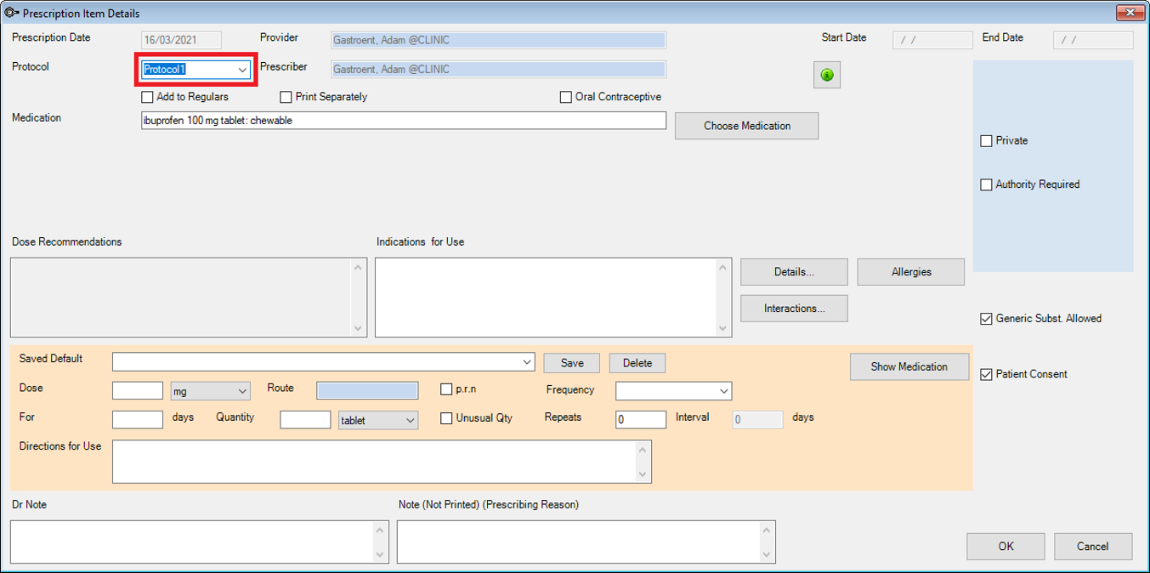Check the Oral Contraceptive box
This screenshot has height=573, width=1150.
[566, 97]
